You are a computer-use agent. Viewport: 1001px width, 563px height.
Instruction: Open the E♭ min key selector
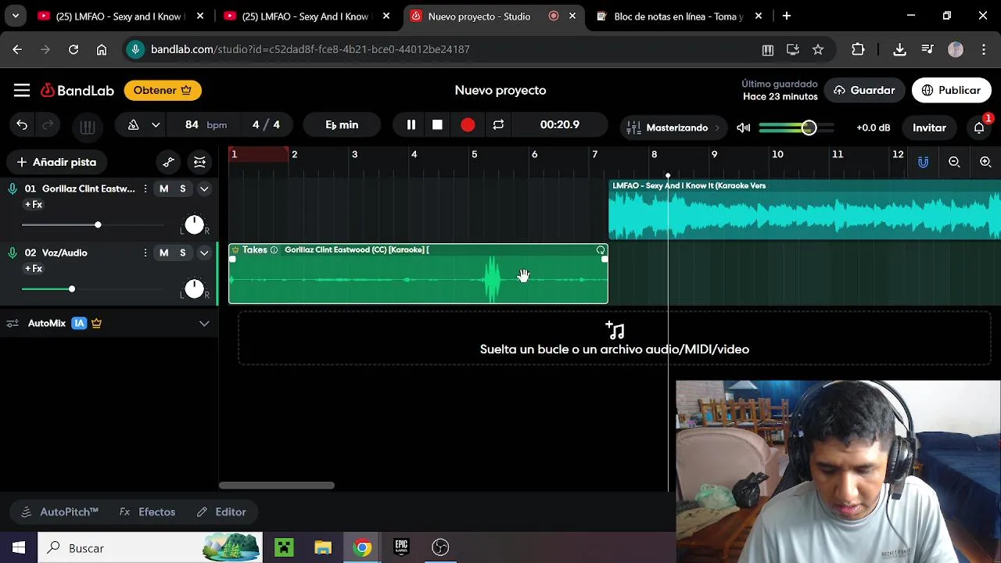click(342, 125)
